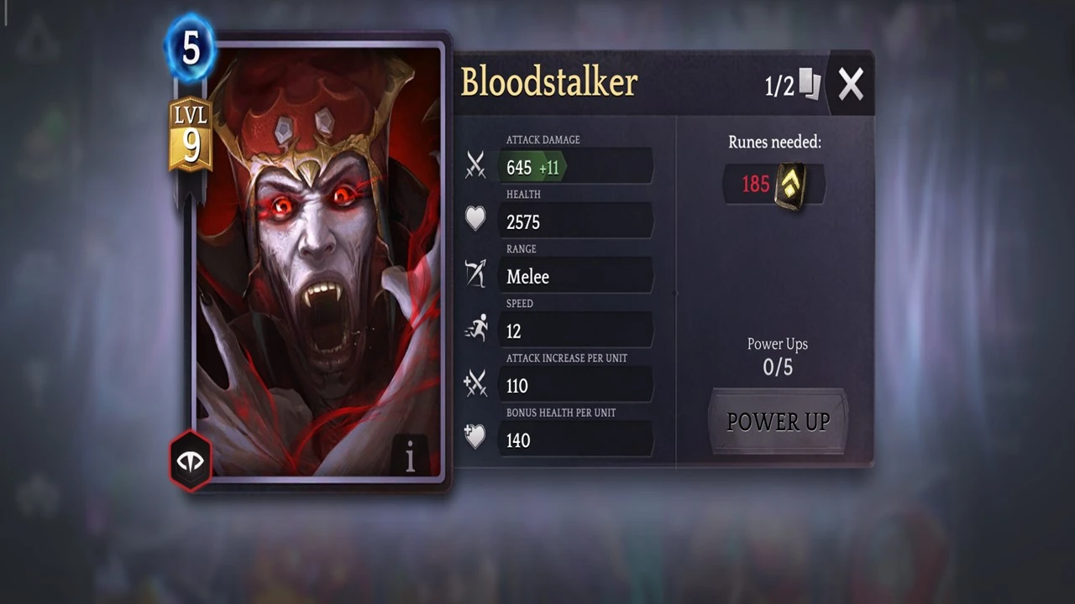
Task: Click the red hexagon faction badge
Action: (x=191, y=461)
